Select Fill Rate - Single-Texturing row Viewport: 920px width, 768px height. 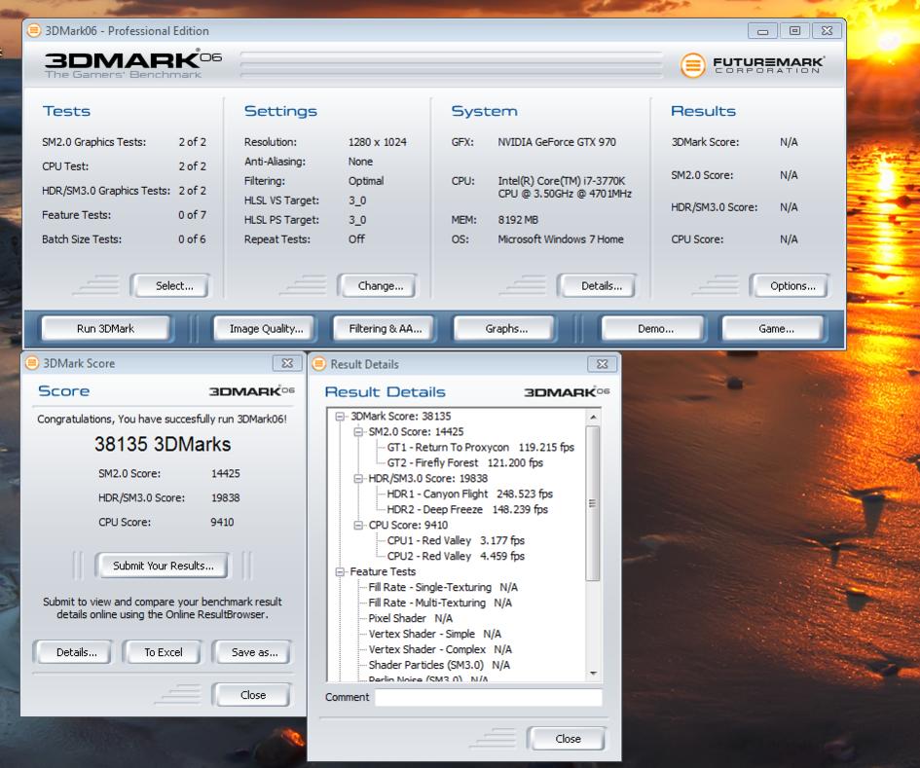click(x=443, y=587)
